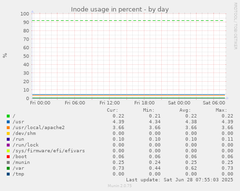
Task: Click the /var legend label
Action: pyautogui.click(x=18, y=168)
